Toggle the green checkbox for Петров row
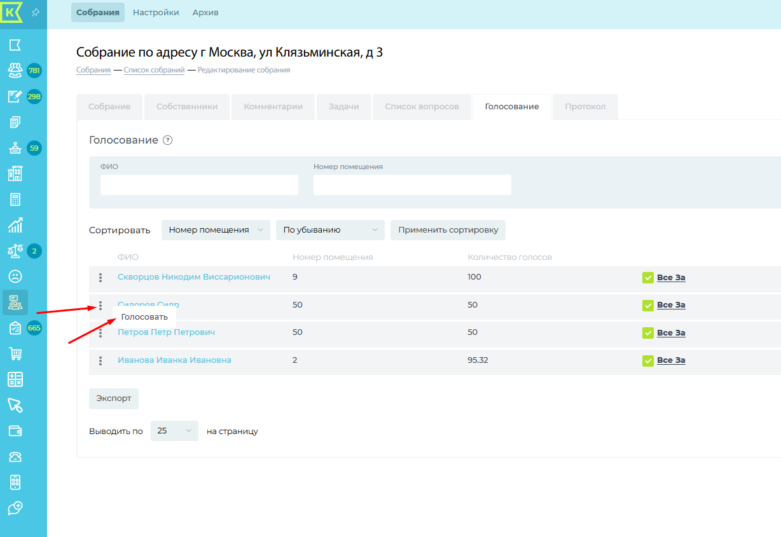This screenshot has height=537, width=781. (647, 333)
